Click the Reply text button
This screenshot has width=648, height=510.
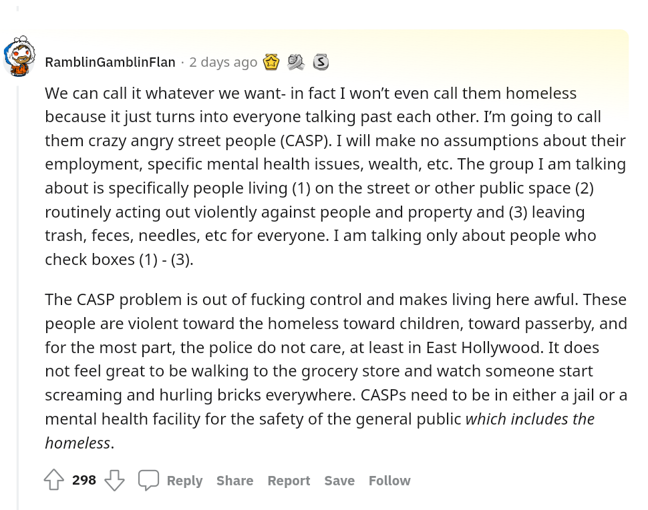(185, 481)
